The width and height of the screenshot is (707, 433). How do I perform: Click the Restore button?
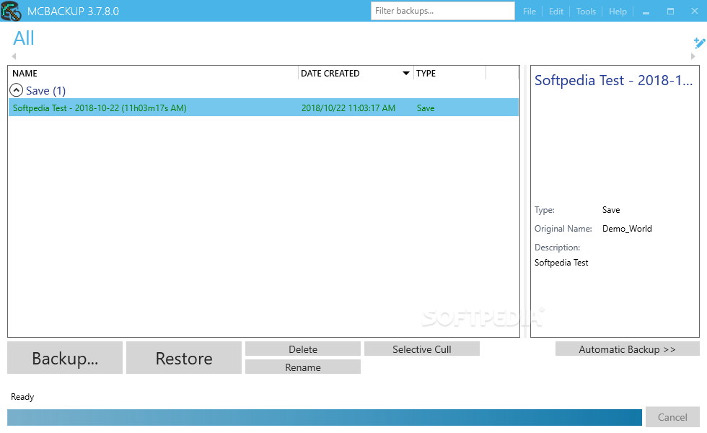click(184, 358)
